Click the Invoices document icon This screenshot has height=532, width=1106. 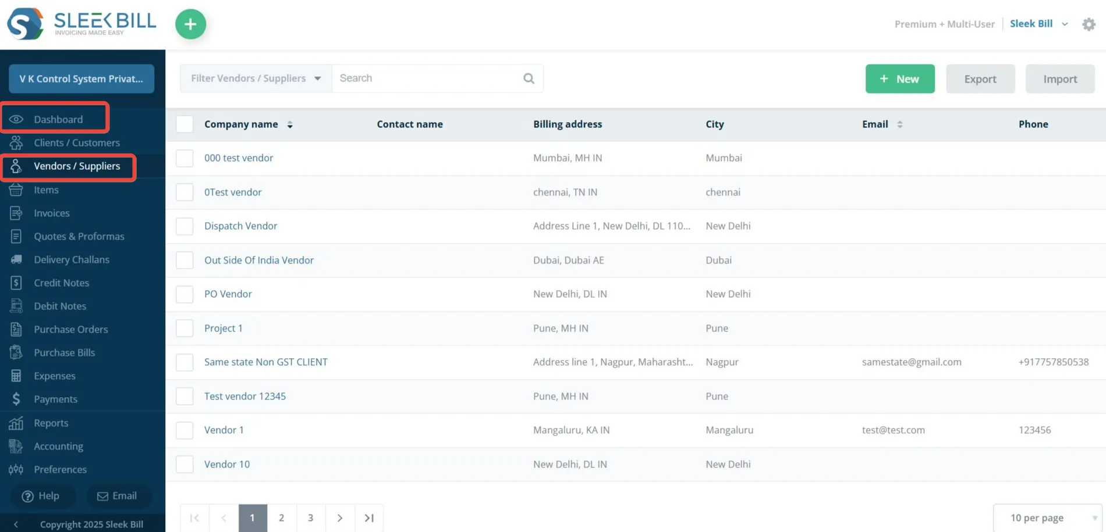[16, 213]
